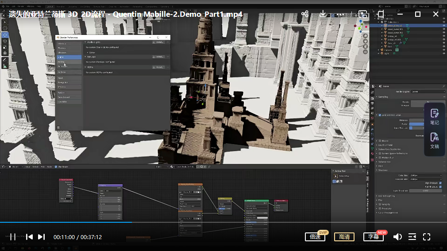Click the share icon in player header
This screenshot has width=447, height=251.
[x=305, y=14]
